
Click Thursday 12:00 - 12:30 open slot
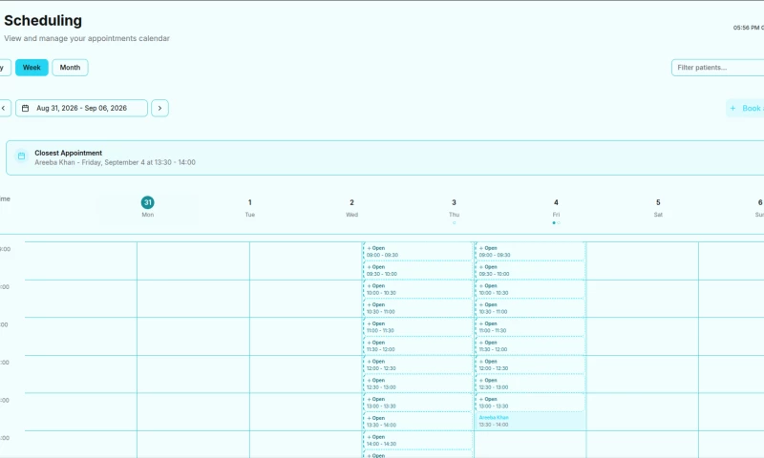[417, 364]
